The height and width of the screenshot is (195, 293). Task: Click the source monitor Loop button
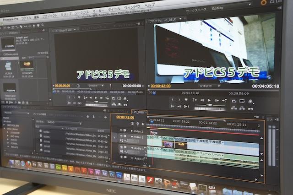pyautogui.click(x=114, y=98)
